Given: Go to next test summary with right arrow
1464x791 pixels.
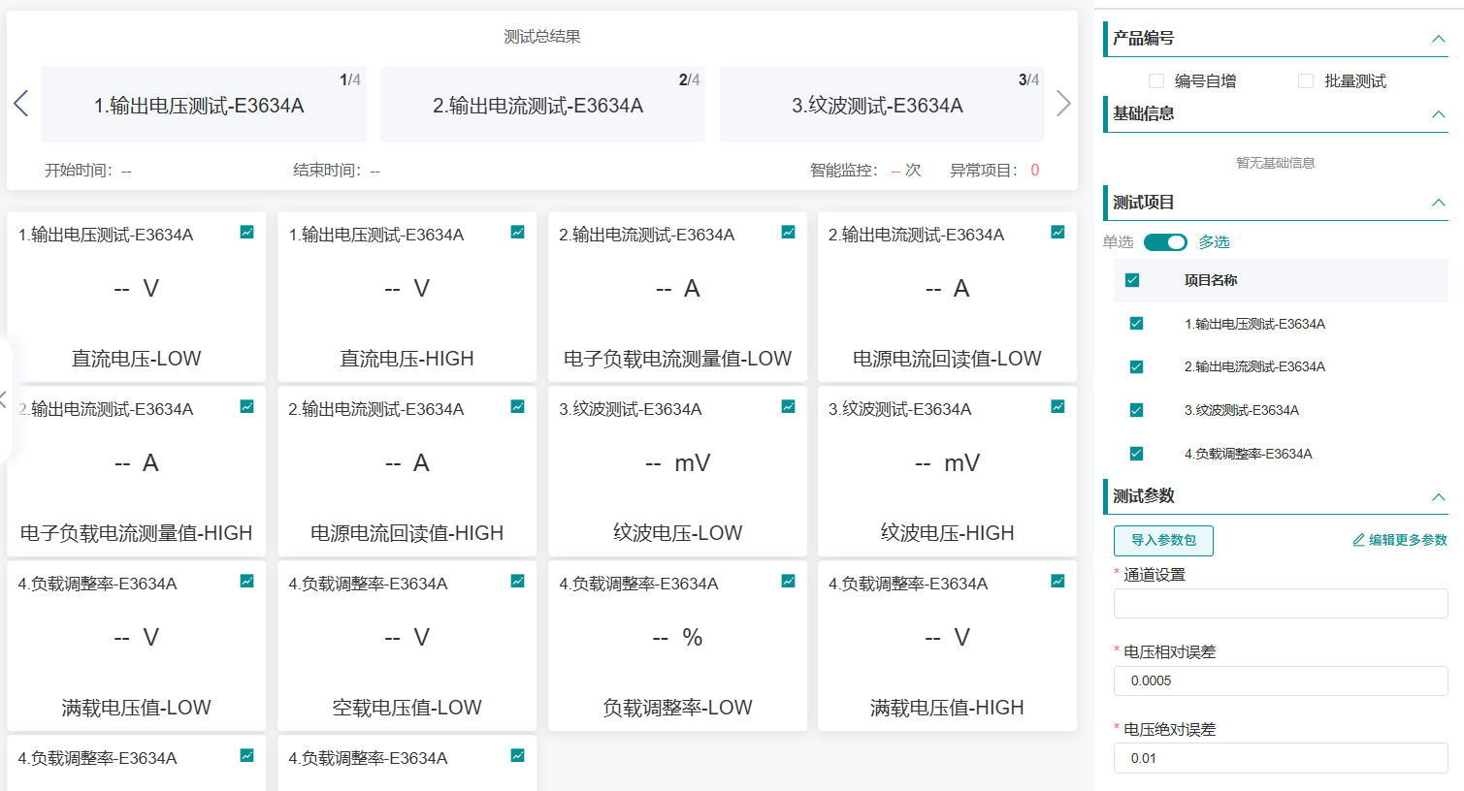Looking at the screenshot, I should [1063, 104].
